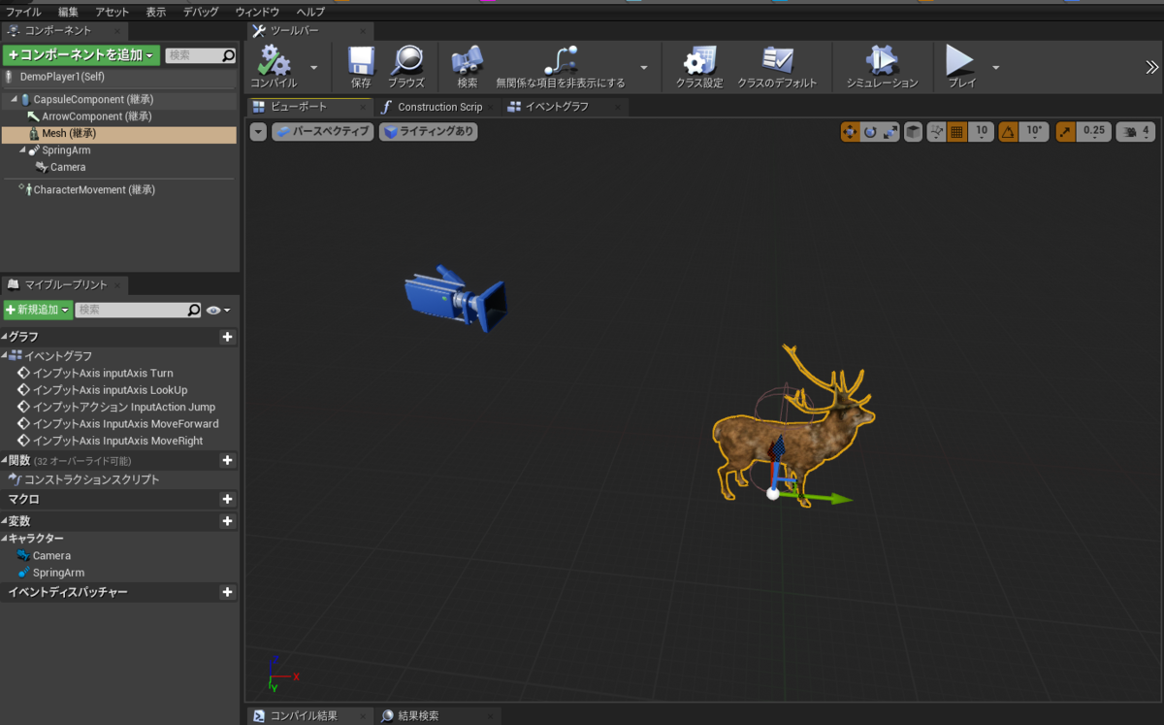Click the My Blueprint search field
1164x725 pixels.
pyautogui.click(x=138, y=310)
